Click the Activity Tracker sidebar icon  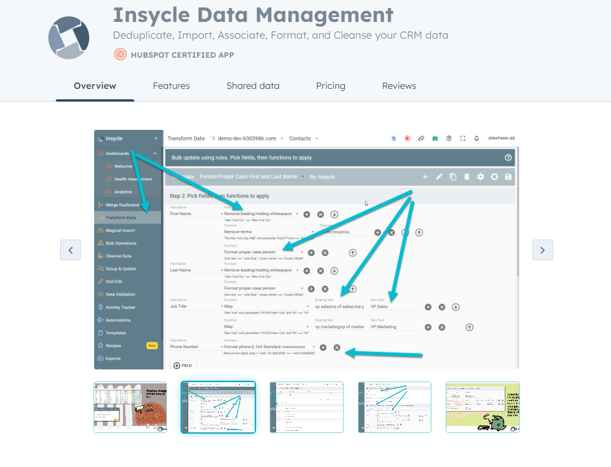(x=100, y=307)
